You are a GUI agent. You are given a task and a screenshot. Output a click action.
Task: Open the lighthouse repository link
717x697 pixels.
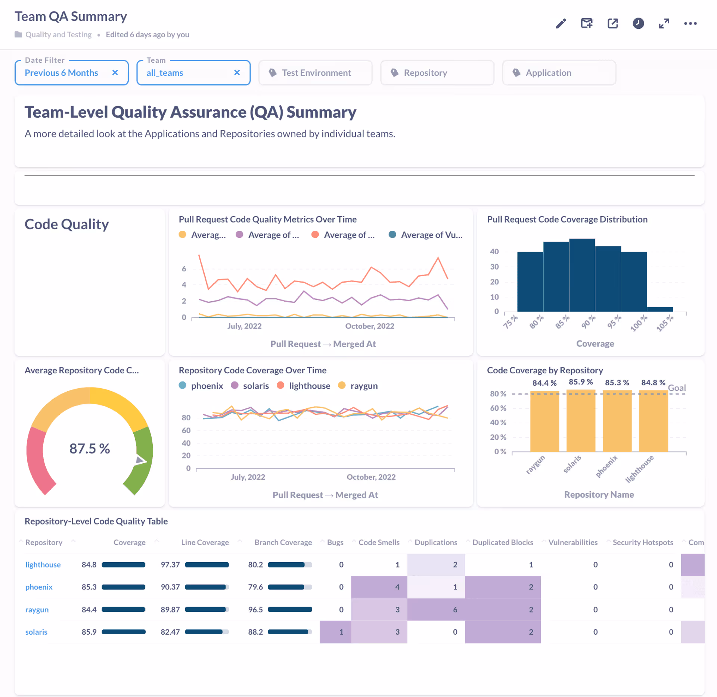click(43, 564)
